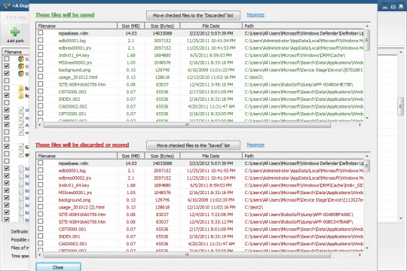Sort the discarded list by the Filename column header
This screenshot has width=407, height=271.
click(x=77, y=156)
